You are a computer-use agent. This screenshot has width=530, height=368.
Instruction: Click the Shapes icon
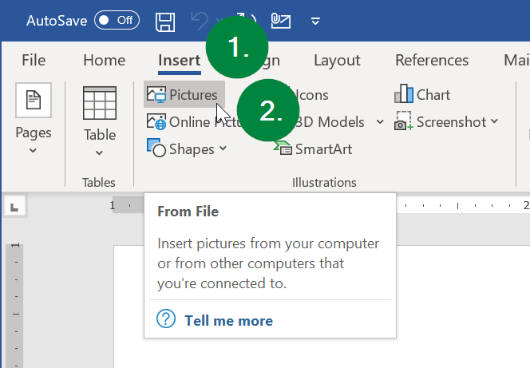pos(156,148)
